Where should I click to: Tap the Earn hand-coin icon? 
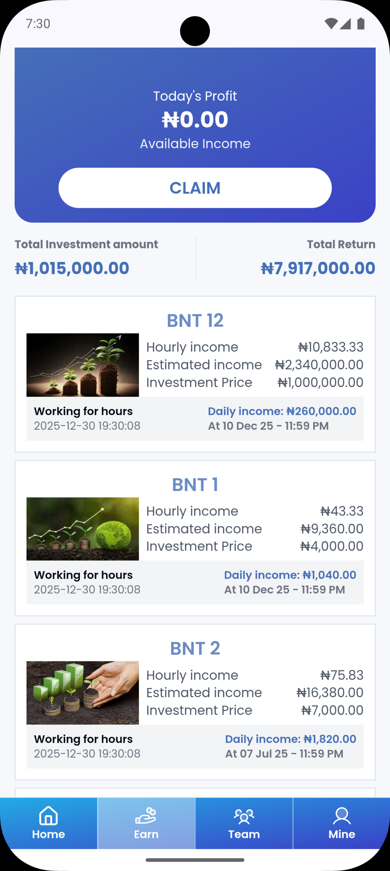click(146, 816)
